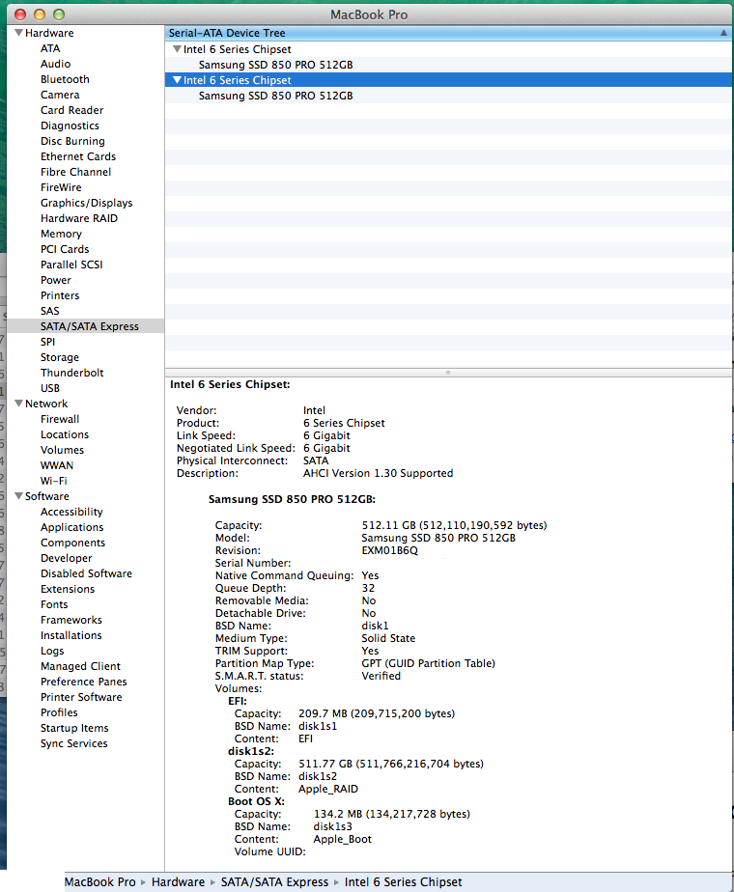Open Memory hardware entry
The width and height of the screenshot is (734, 892).
(61, 234)
